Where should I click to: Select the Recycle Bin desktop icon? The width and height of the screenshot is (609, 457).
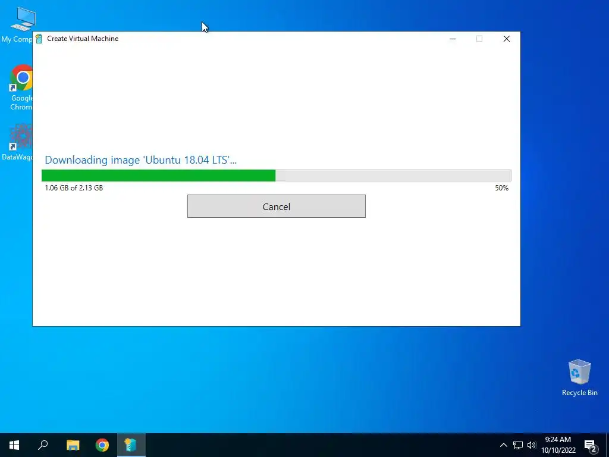point(579,378)
